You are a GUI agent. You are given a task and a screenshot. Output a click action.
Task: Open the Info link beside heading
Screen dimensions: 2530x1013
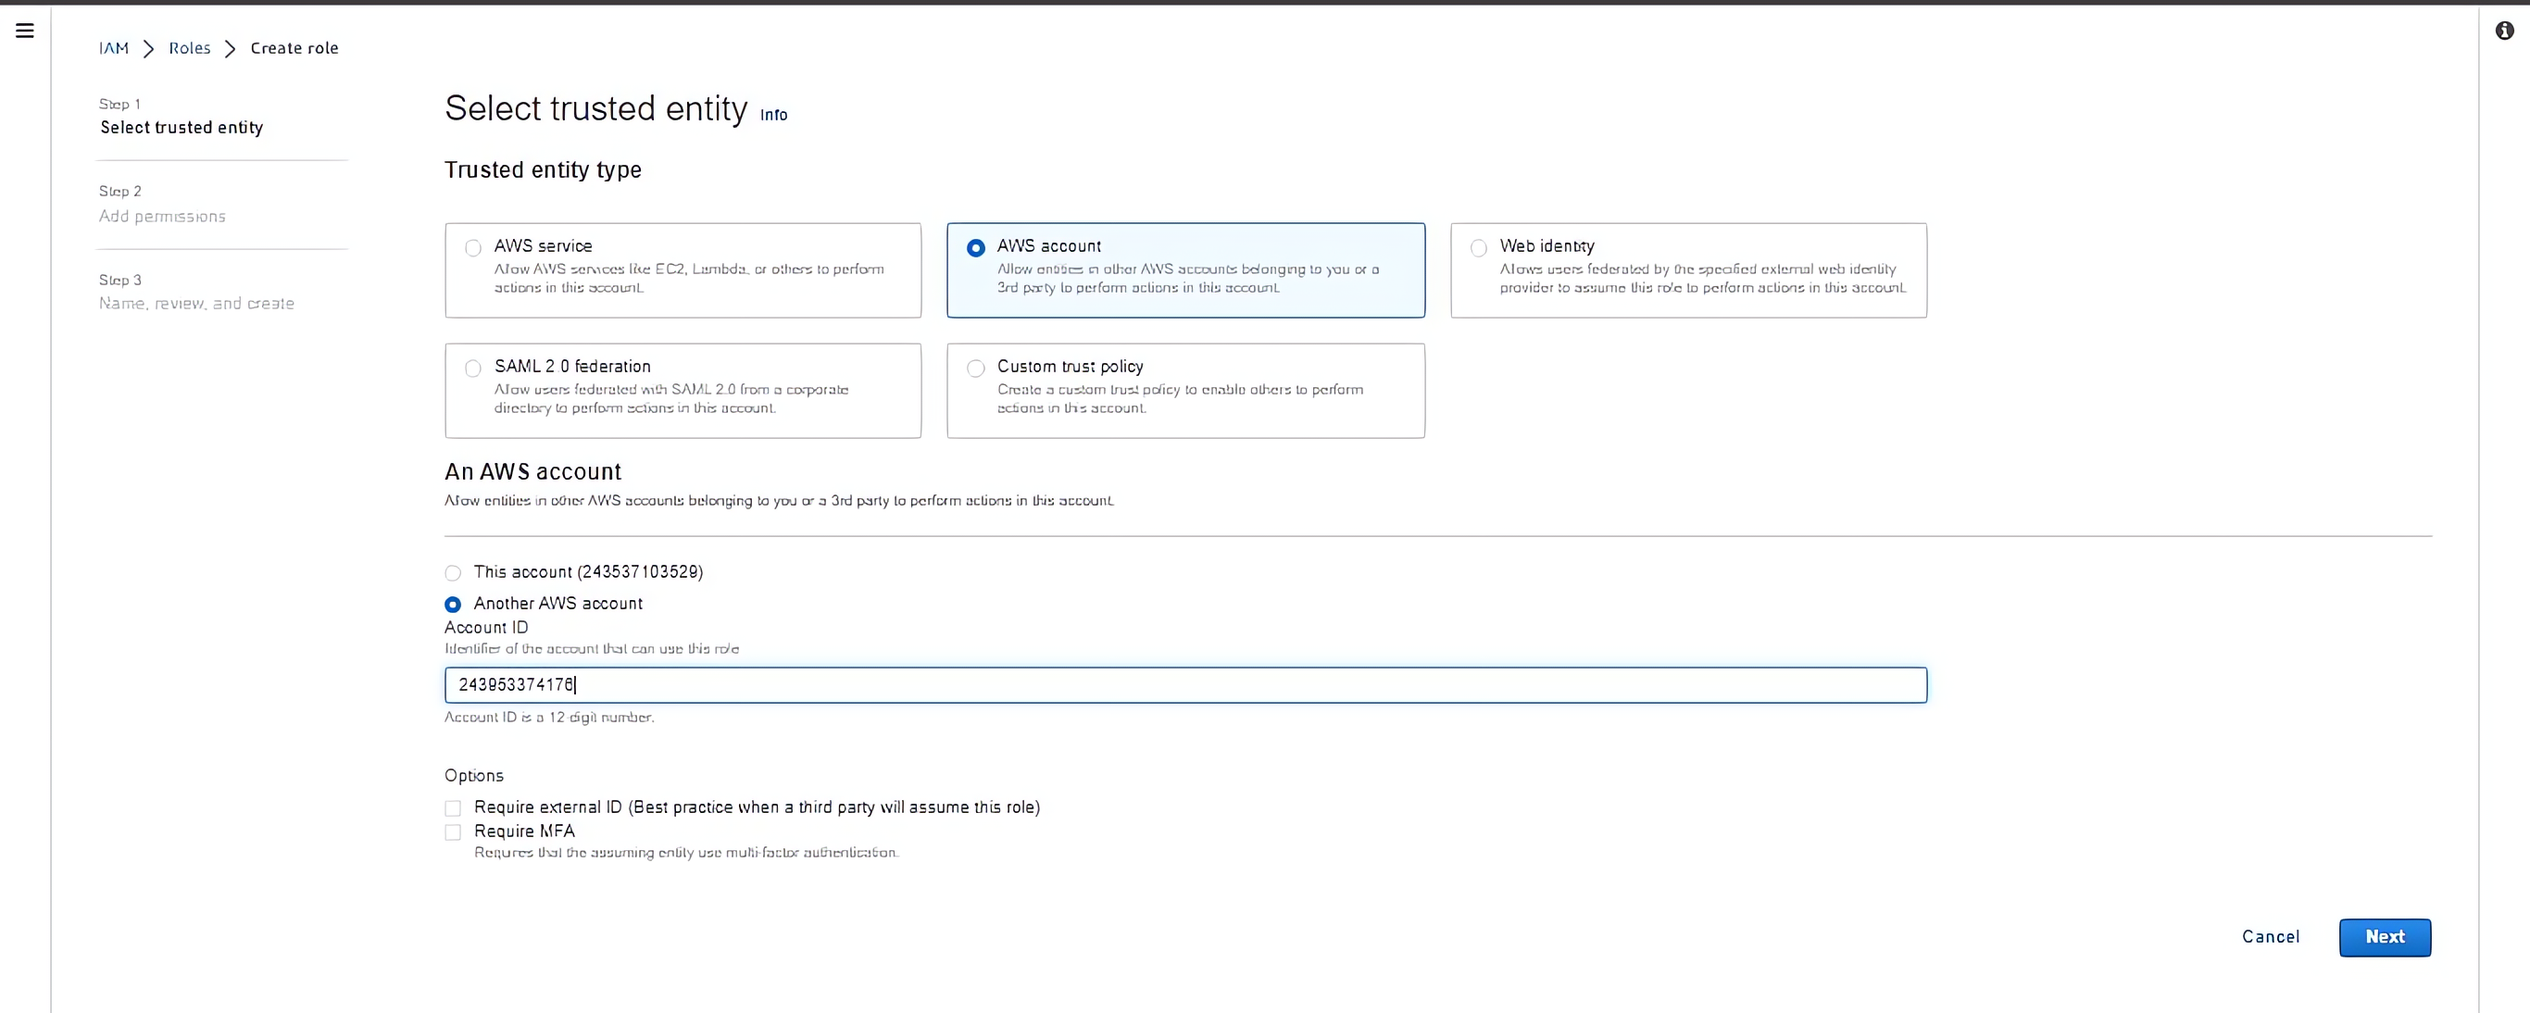coord(773,115)
